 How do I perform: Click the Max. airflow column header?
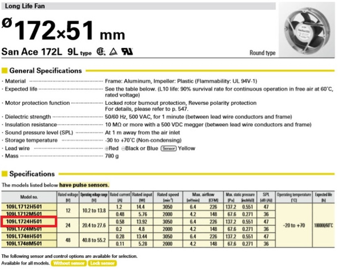[203, 197]
